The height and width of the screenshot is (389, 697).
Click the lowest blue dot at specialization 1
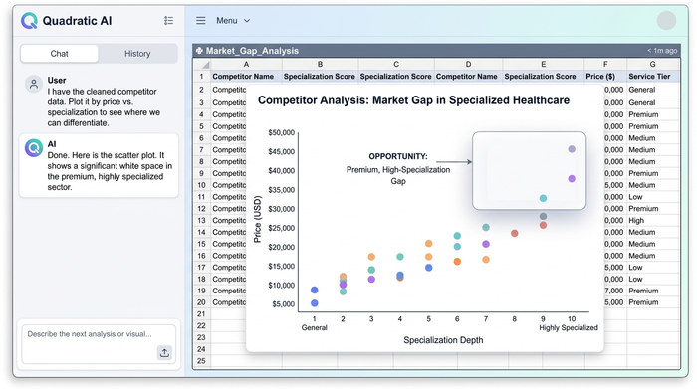(315, 303)
